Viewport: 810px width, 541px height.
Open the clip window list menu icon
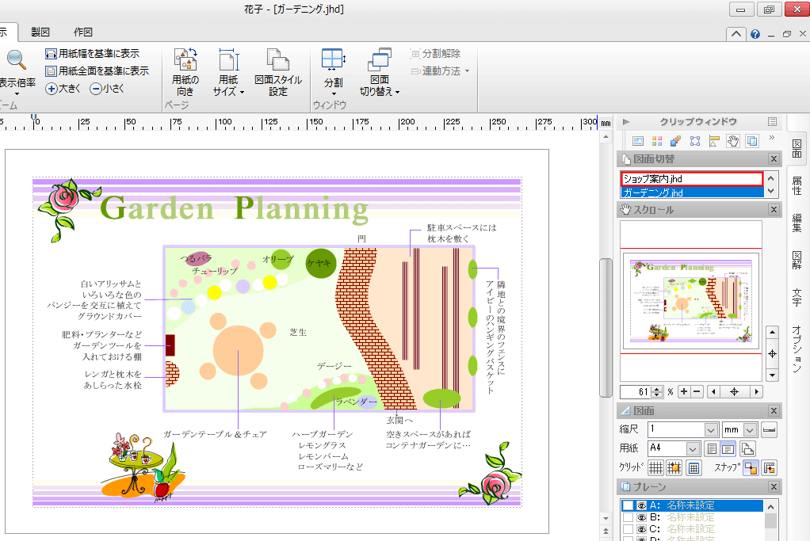tap(772, 122)
